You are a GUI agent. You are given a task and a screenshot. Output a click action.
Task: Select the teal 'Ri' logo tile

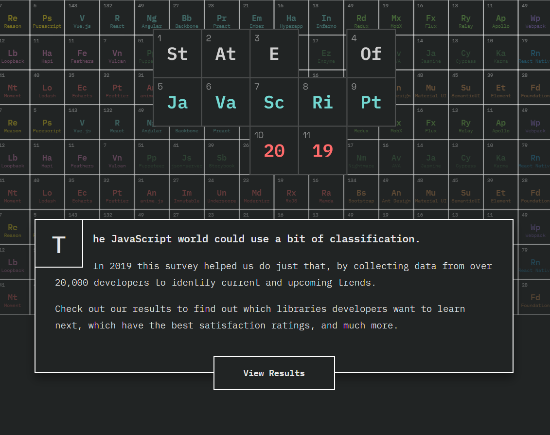(x=323, y=102)
